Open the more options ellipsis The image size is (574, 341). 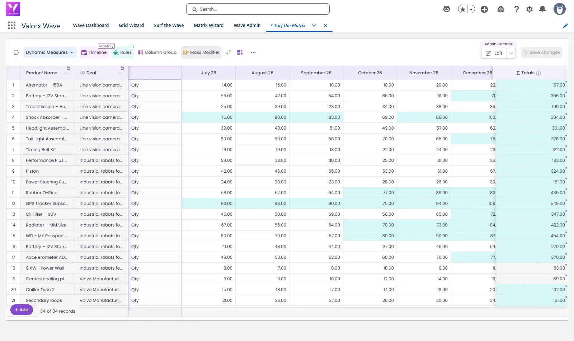pyautogui.click(x=253, y=52)
